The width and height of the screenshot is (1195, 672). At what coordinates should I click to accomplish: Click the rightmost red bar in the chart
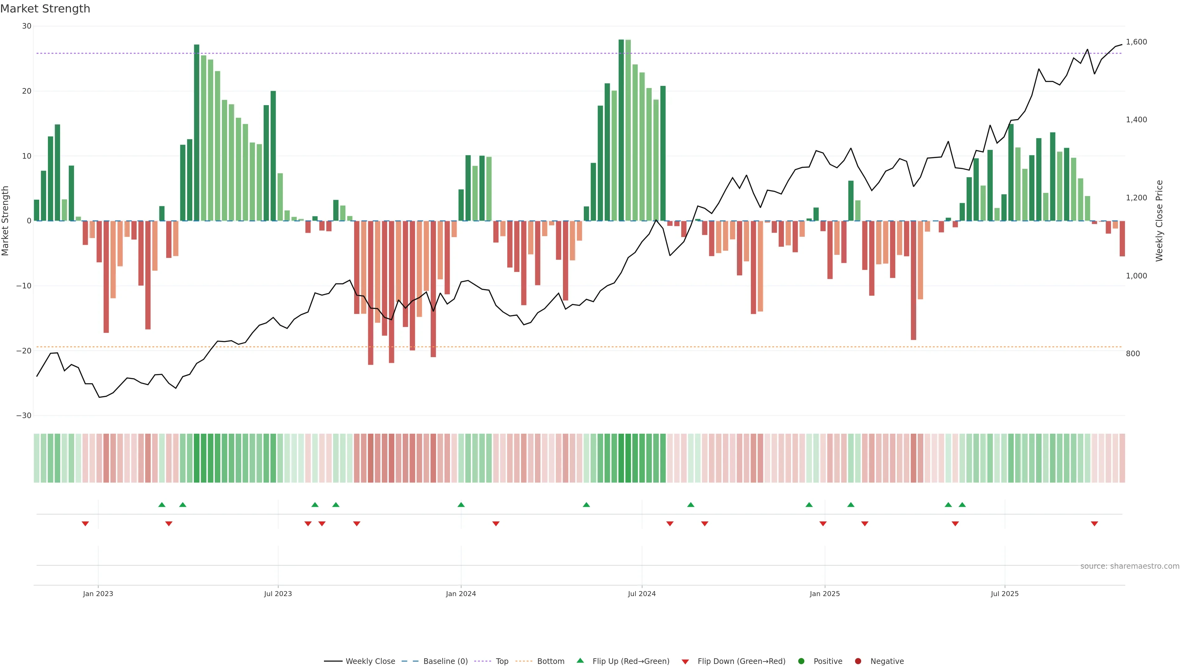(x=1122, y=238)
